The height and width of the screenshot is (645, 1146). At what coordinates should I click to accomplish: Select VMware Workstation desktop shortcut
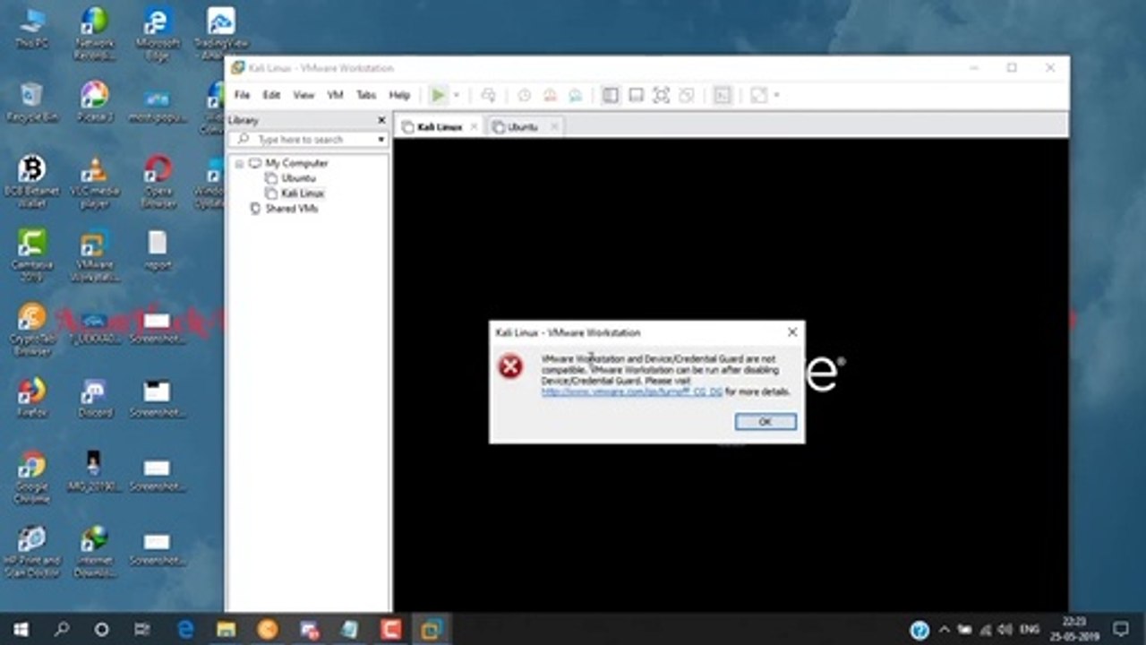(94, 254)
